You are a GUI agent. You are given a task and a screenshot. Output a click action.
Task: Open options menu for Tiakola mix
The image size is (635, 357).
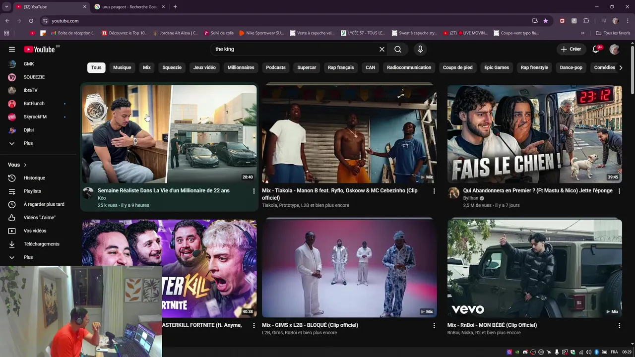click(434, 191)
